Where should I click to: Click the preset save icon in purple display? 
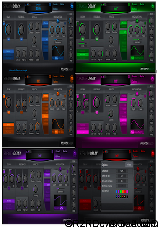pos(52,152)
